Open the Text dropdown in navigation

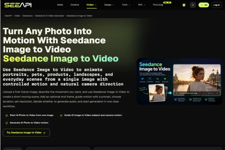(126, 5)
